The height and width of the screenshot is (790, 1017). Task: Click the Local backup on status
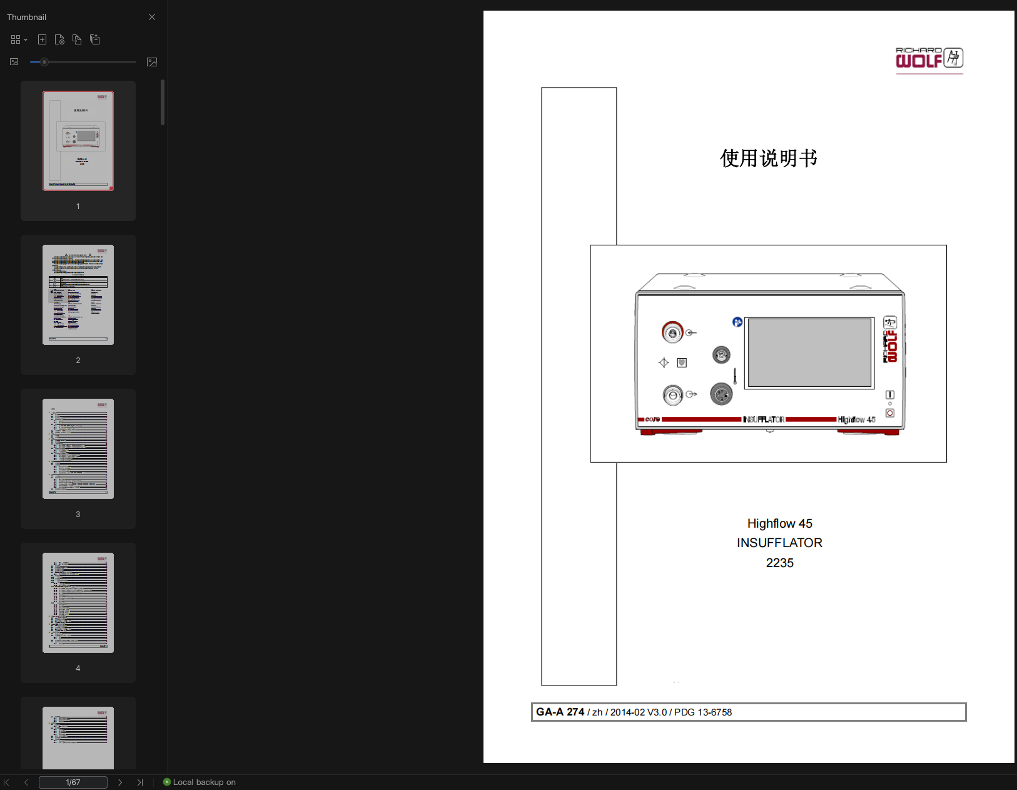200,782
